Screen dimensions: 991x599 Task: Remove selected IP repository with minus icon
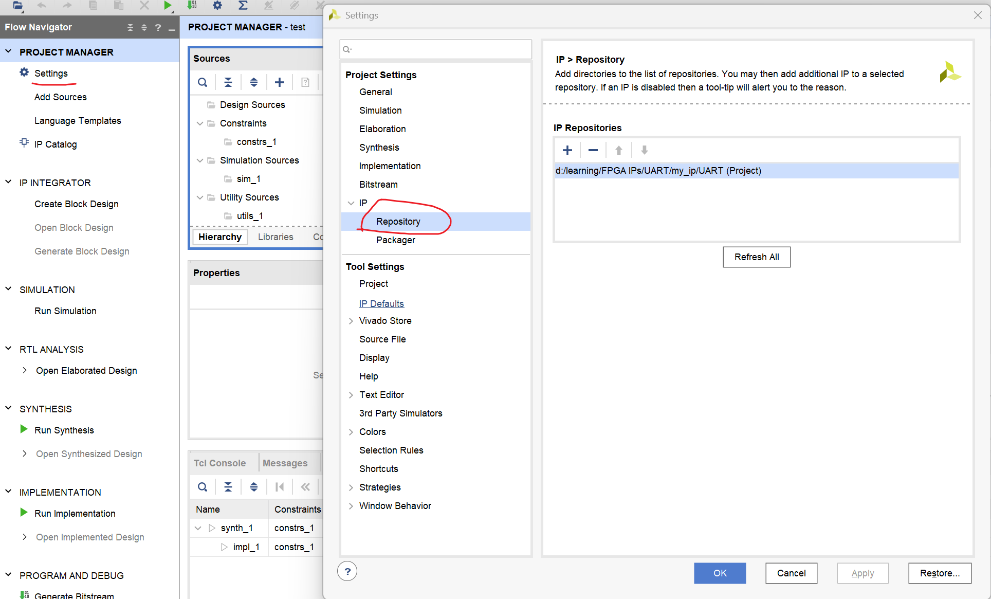coord(593,150)
